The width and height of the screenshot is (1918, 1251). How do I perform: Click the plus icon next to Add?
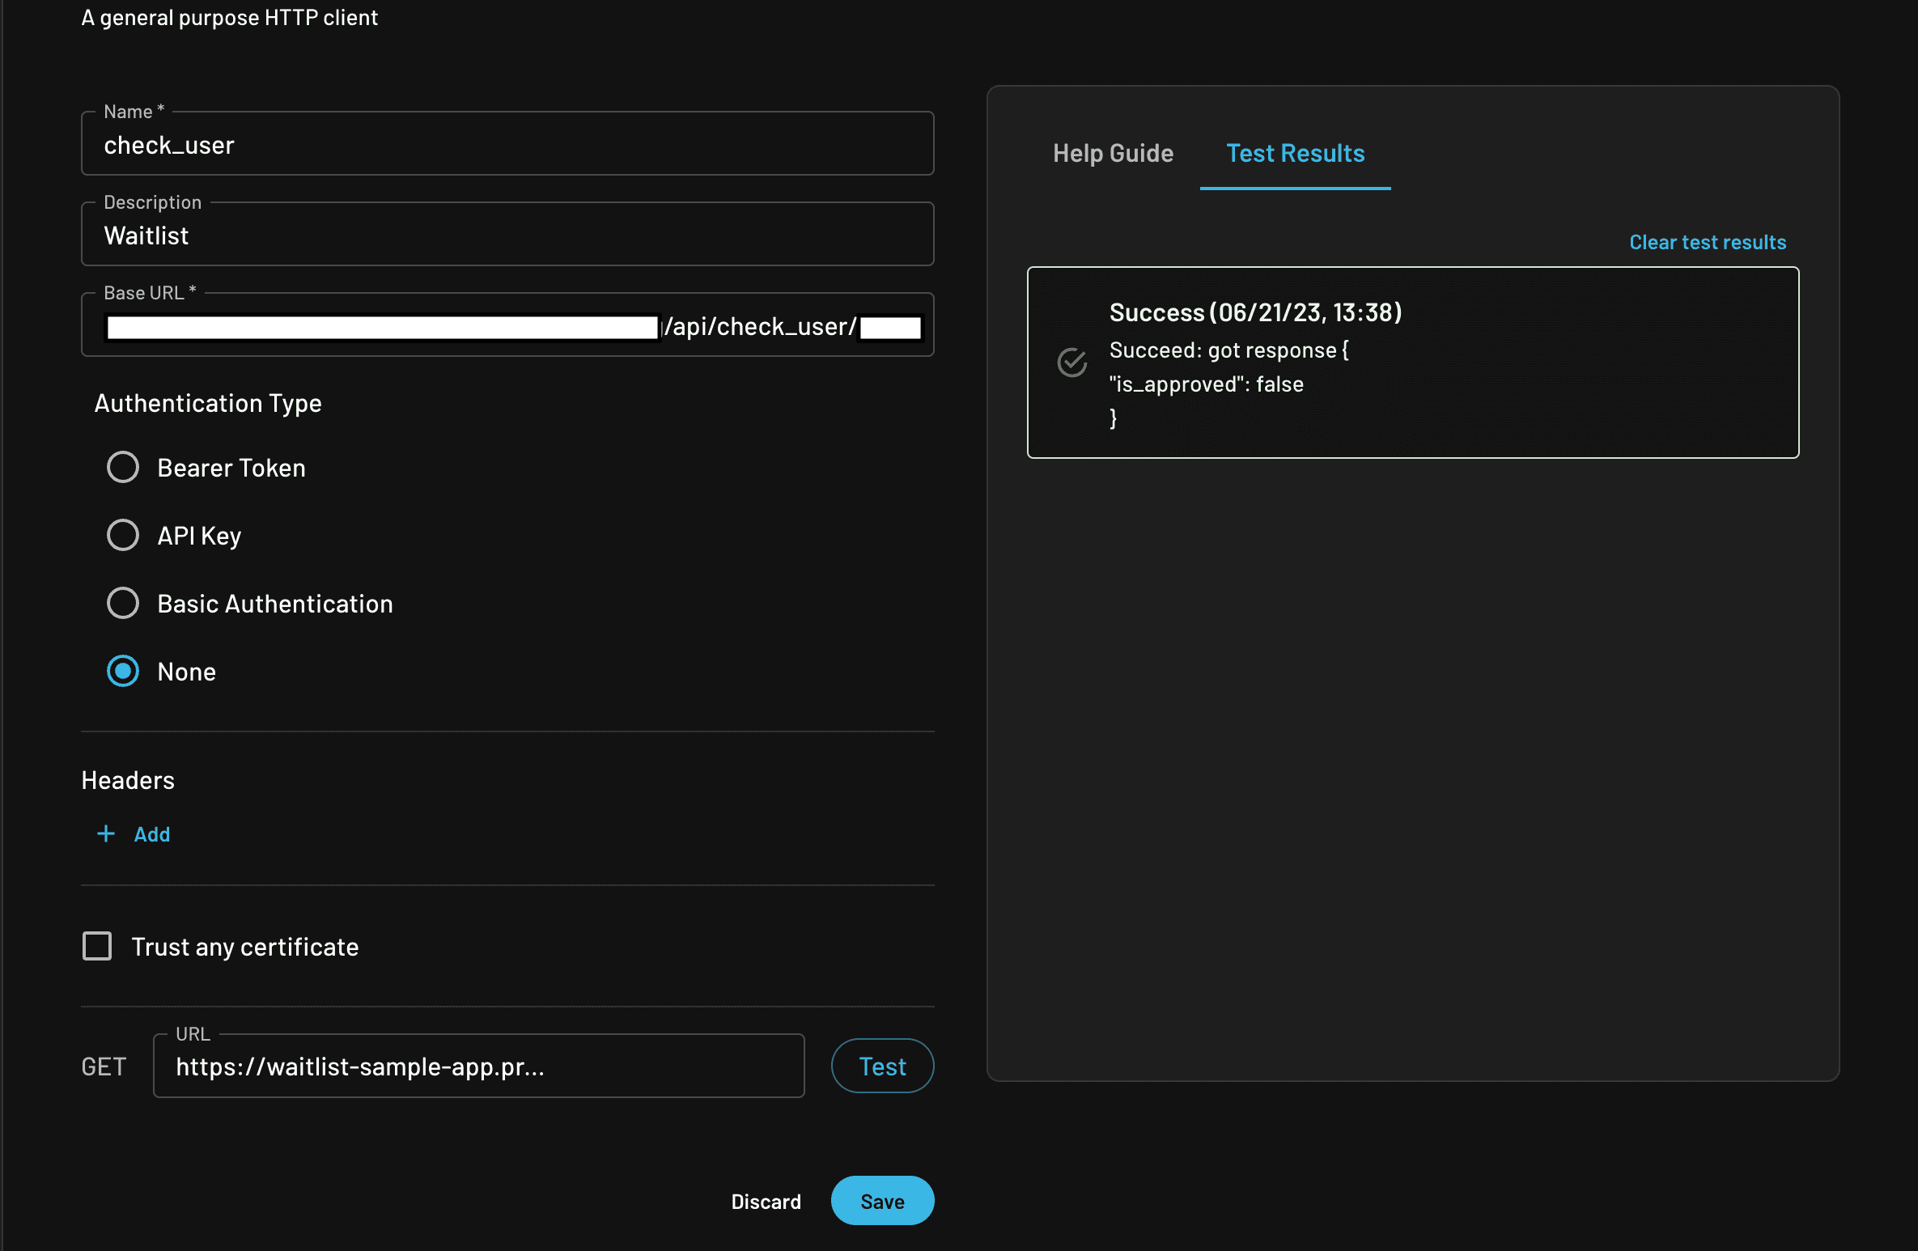106,834
